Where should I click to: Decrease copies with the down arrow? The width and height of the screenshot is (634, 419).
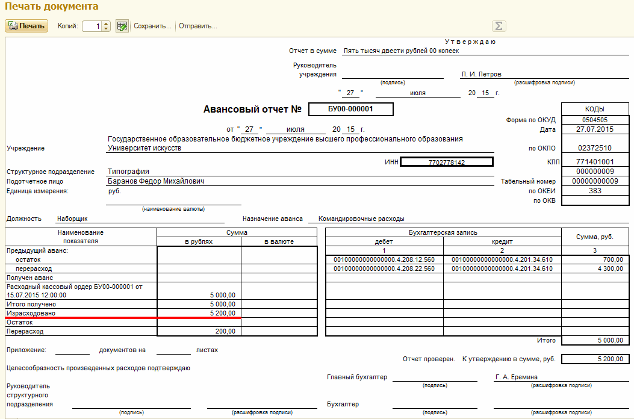click(x=106, y=29)
